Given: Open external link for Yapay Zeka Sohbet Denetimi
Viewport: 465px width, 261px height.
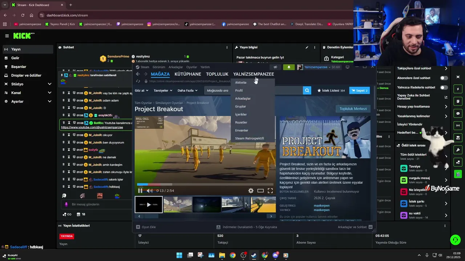Looking at the screenshot, I should click(x=446, y=97).
